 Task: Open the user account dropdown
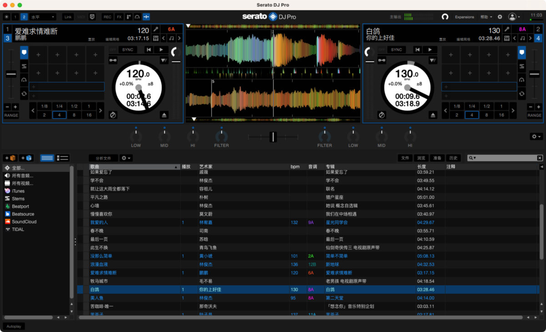pyautogui.click(x=514, y=17)
